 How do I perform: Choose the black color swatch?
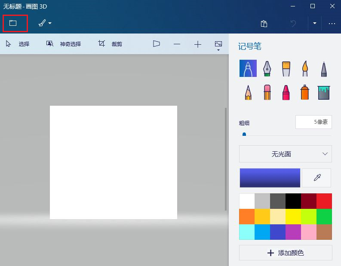tap(293, 201)
